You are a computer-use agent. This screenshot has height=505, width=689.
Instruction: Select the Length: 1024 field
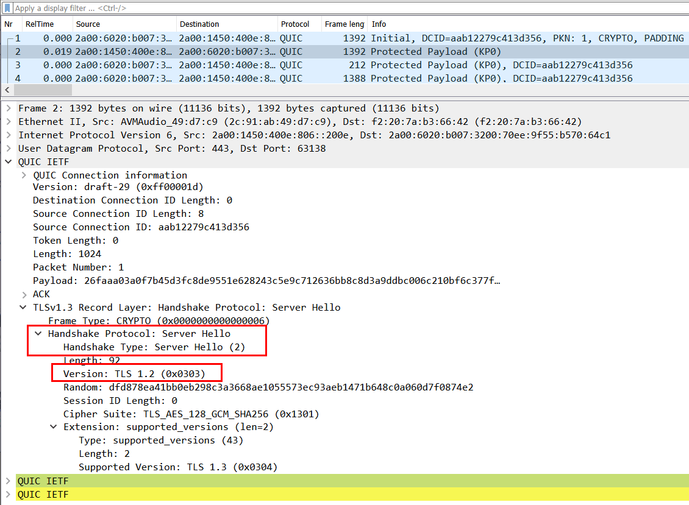coord(67,254)
